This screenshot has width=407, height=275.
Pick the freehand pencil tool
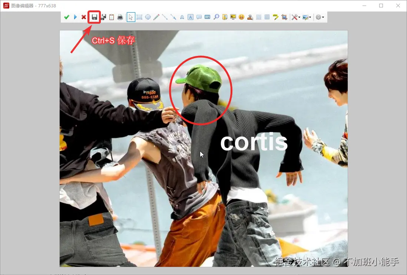point(156,17)
